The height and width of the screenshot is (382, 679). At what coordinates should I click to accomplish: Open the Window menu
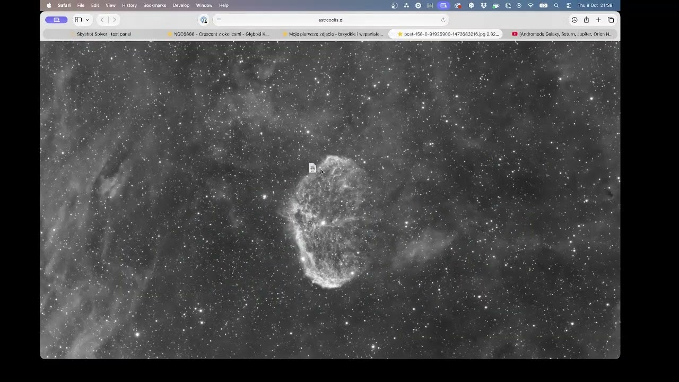click(204, 5)
